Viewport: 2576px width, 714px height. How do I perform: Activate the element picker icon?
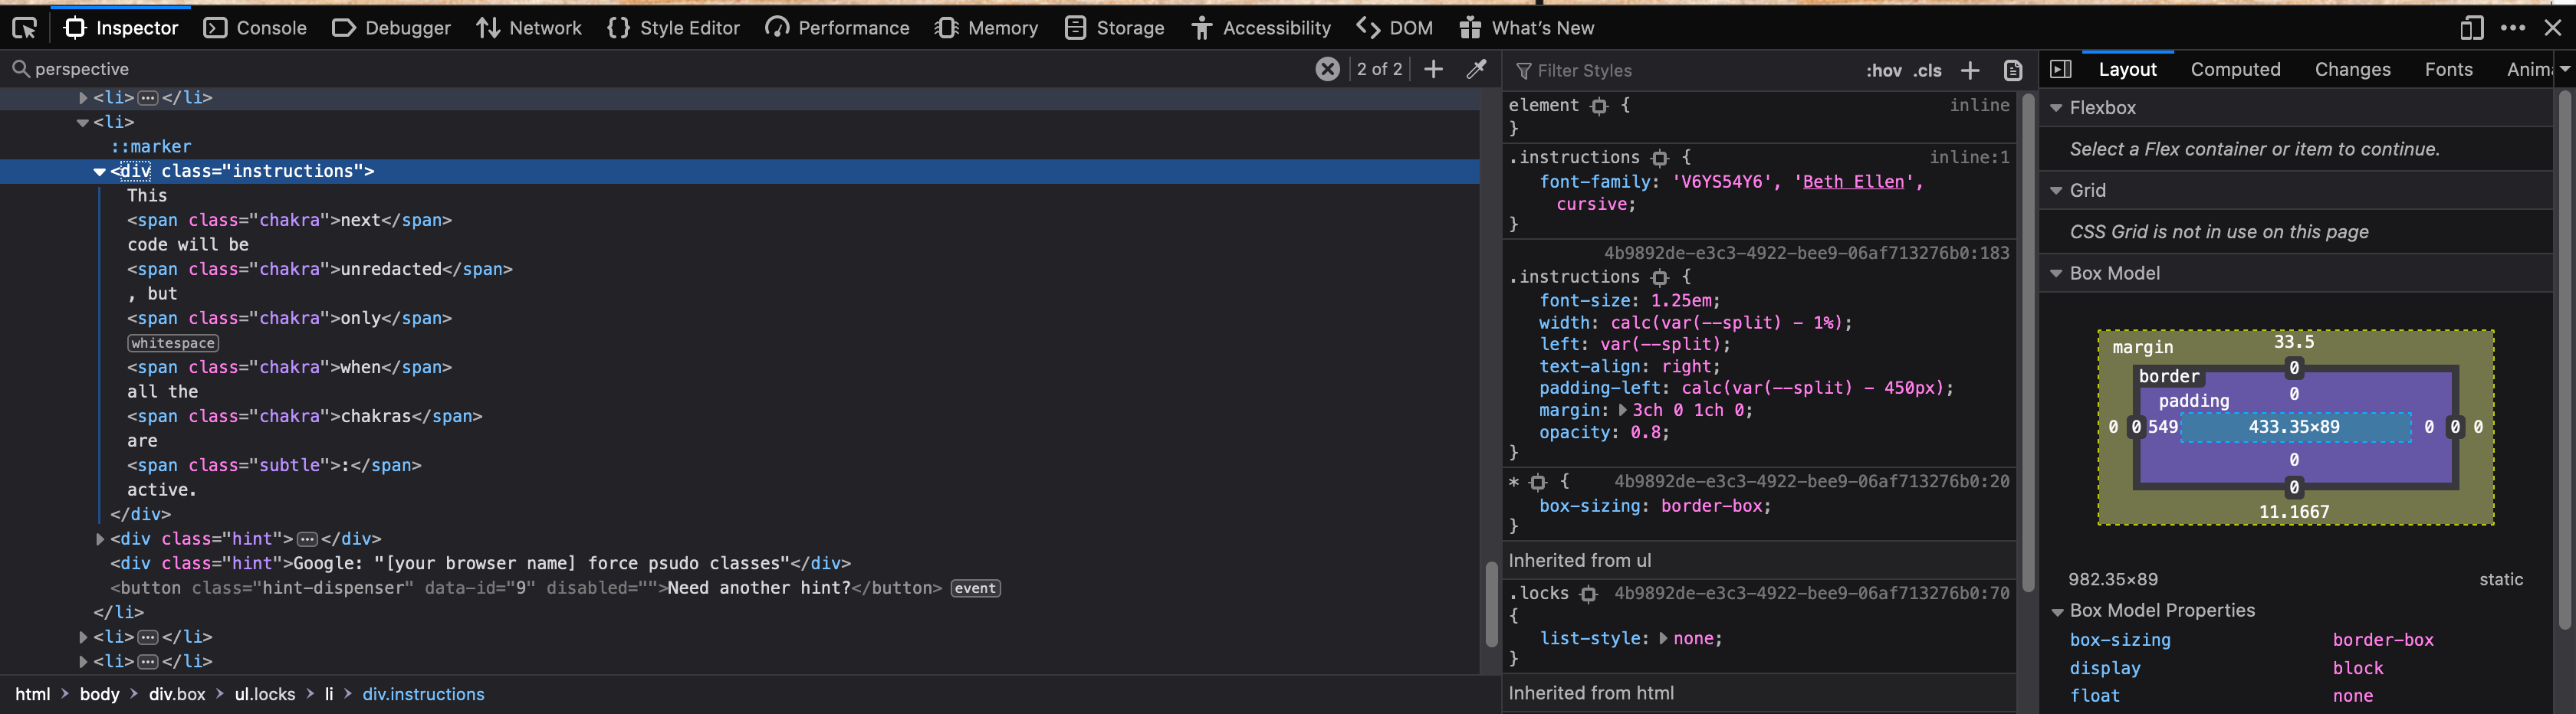(24, 28)
